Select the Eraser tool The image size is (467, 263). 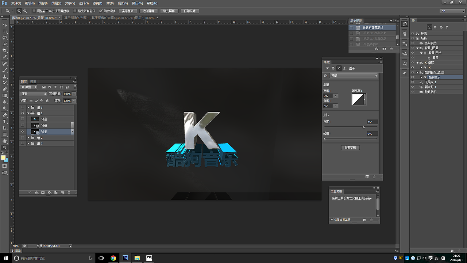coord(5,89)
